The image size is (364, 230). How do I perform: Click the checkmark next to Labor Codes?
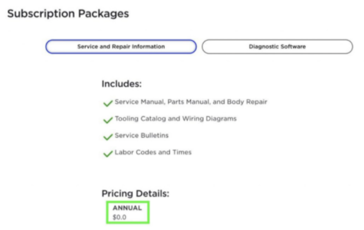click(x=108, y=154)
